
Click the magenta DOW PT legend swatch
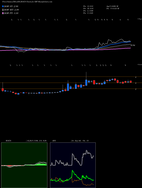tap(3, 13)
